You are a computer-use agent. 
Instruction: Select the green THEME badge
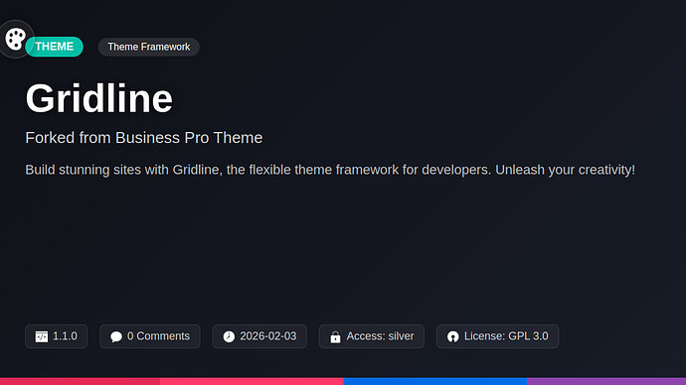pos(55,47)
